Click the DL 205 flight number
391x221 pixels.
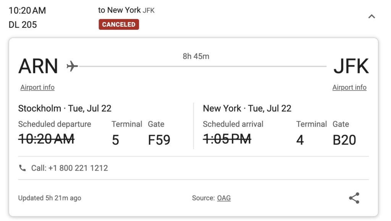pos(23,25)
